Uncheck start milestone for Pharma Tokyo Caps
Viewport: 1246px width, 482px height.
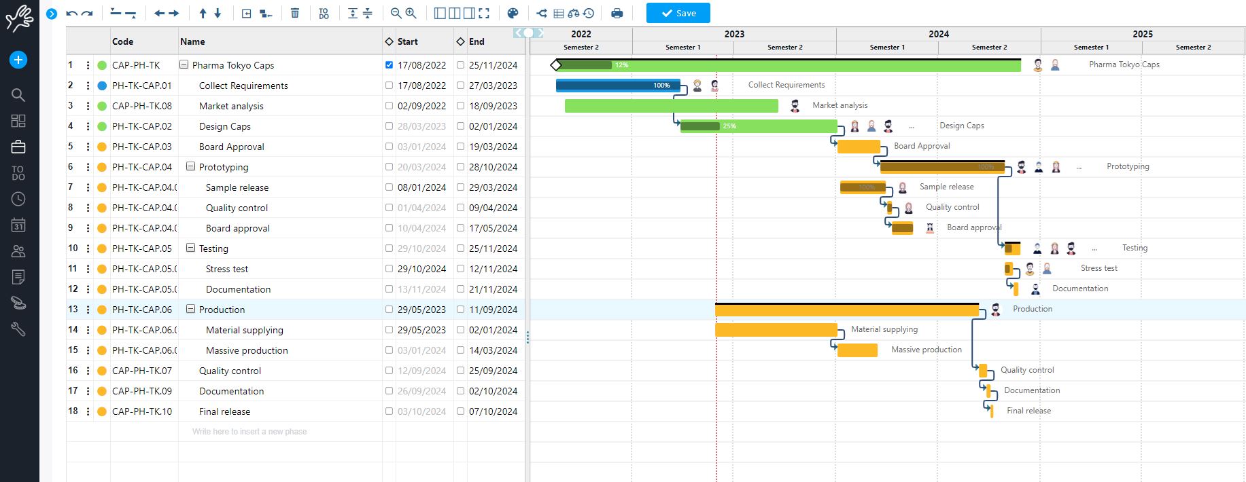(x=389, y=65)
